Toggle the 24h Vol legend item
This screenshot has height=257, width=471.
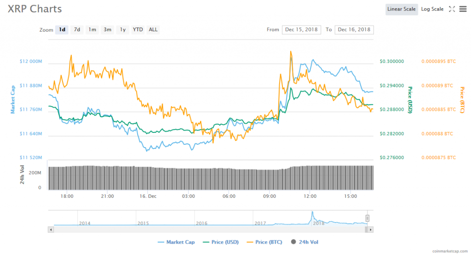tap(304, 242)
